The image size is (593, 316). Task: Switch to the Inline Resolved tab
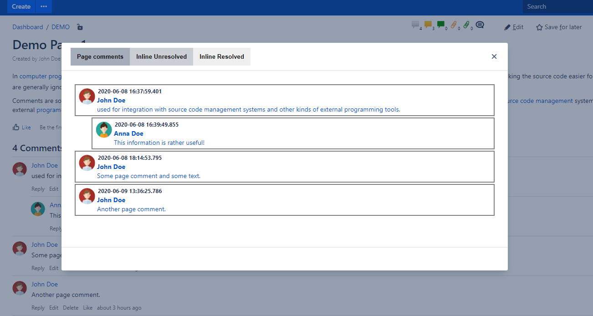[221, 56]
